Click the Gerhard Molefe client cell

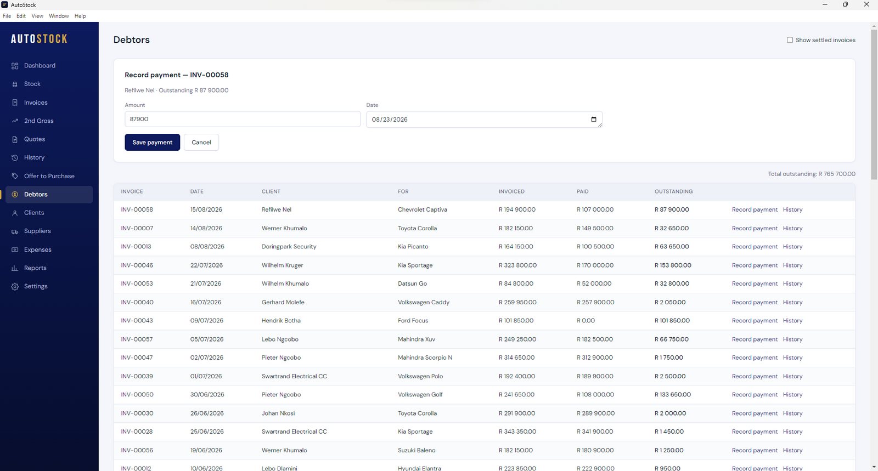[283, 303]
